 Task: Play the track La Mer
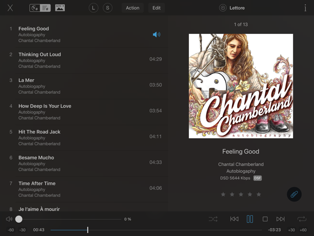[x=26, y=80]
